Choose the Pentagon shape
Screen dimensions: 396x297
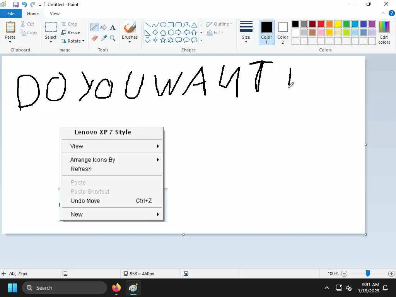pyautogui.click(x=163, y=32)
